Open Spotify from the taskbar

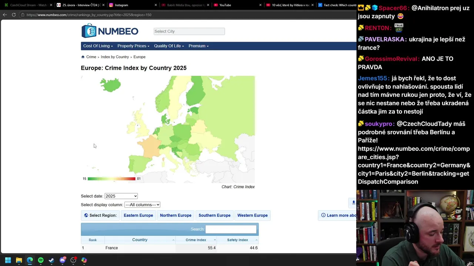(x=41, y=260)
